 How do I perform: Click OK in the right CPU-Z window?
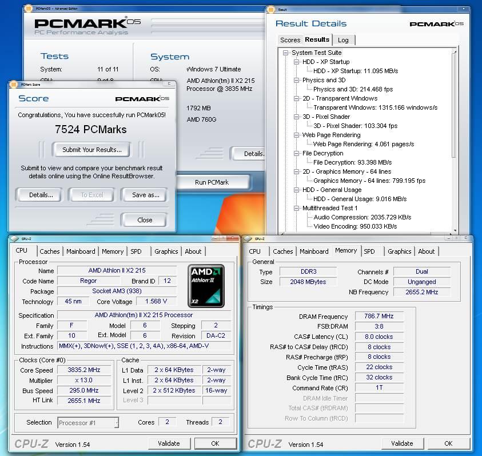point(448,443)
